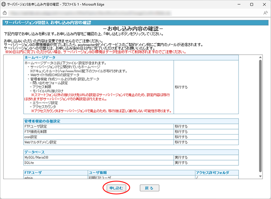Open the site information lock icon
271x199 pixels.
pos(5,13)
